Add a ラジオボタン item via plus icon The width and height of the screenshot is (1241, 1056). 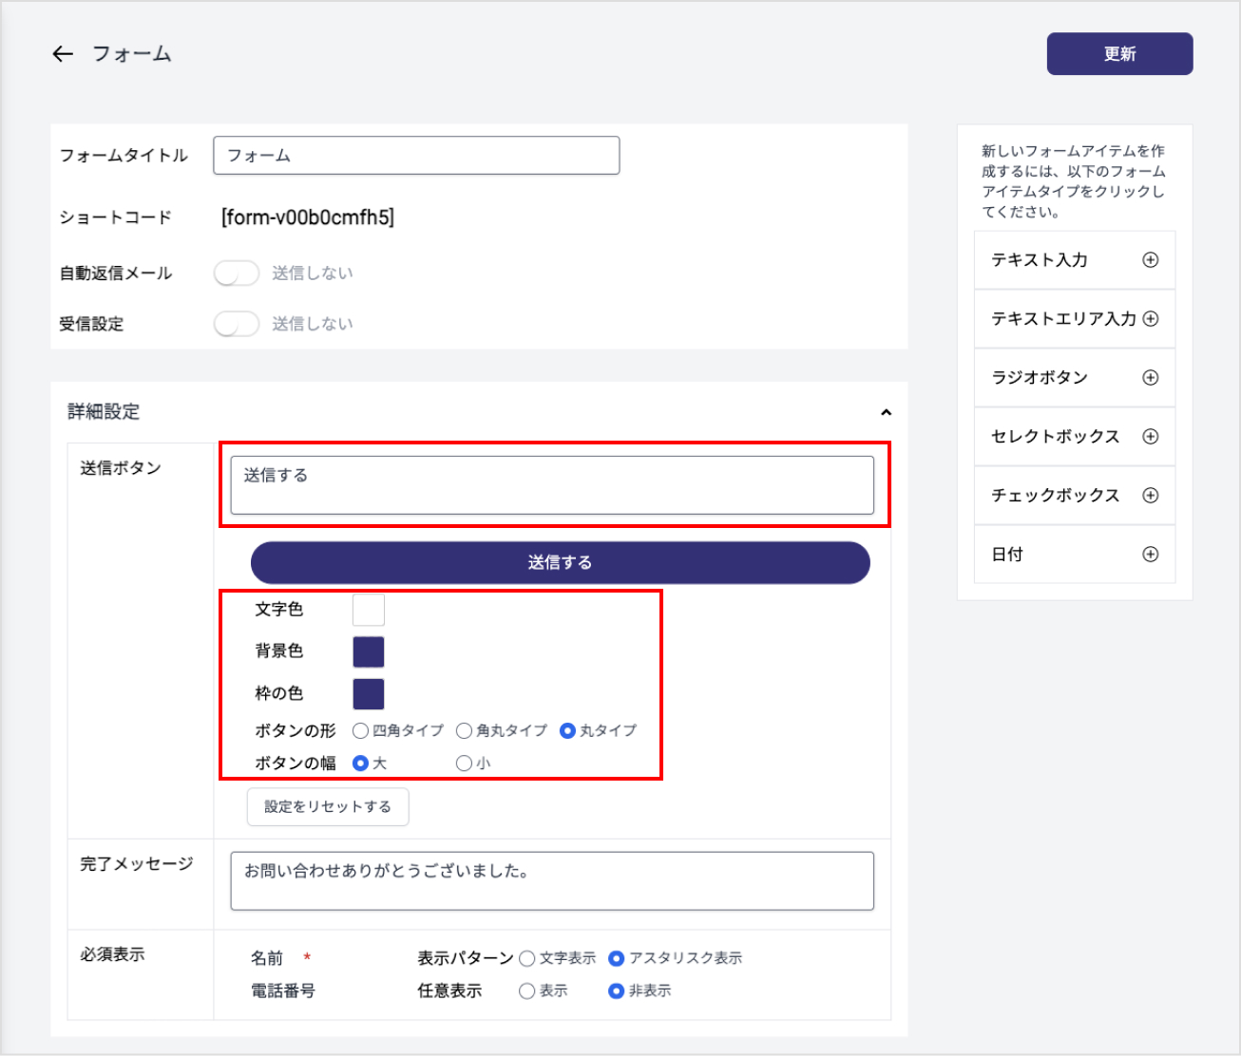click(1150, 378)
